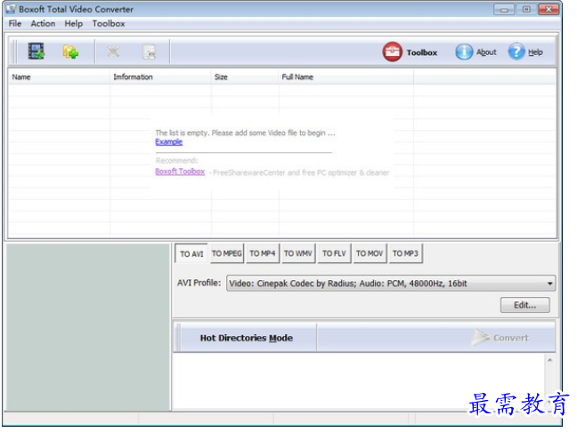Open the Help menu
Screen dimensions: 577x432
[x=74, y=23]
